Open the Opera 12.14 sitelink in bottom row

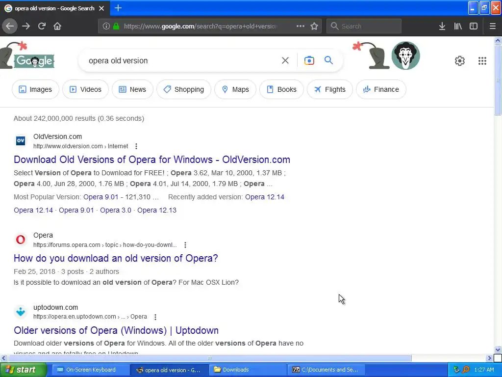click(x=33, y=210)
